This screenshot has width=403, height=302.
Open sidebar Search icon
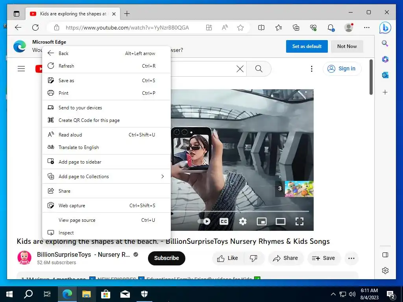(385, 43)
